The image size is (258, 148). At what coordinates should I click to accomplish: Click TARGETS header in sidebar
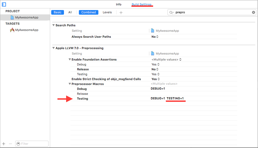[x=12, y=24]
